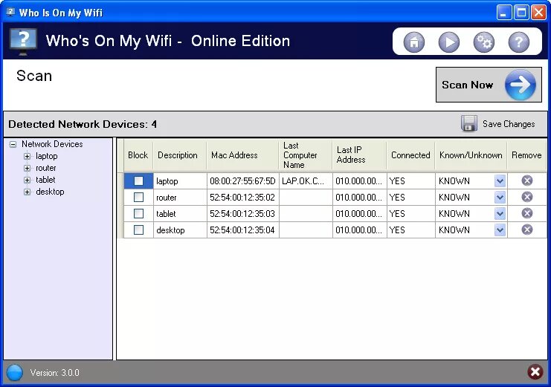551x387 pixels.
Task: Expand the laptop tree node
Action: tap(27, 156)
